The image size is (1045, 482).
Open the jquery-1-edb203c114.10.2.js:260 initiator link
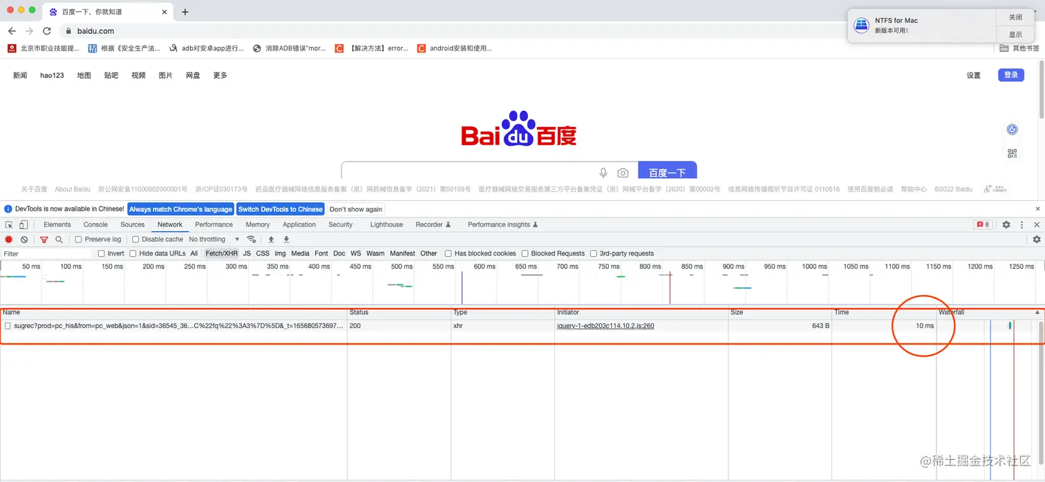click(x=605, y=326)
